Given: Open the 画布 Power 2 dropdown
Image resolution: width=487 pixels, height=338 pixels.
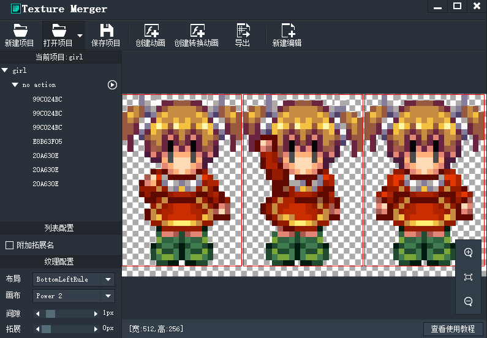Looking at the screenshot, I should pyautogui.click(x=74, y=296).
